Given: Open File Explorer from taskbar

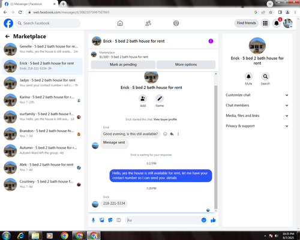Looking at the screenshot, I should 35,236.
